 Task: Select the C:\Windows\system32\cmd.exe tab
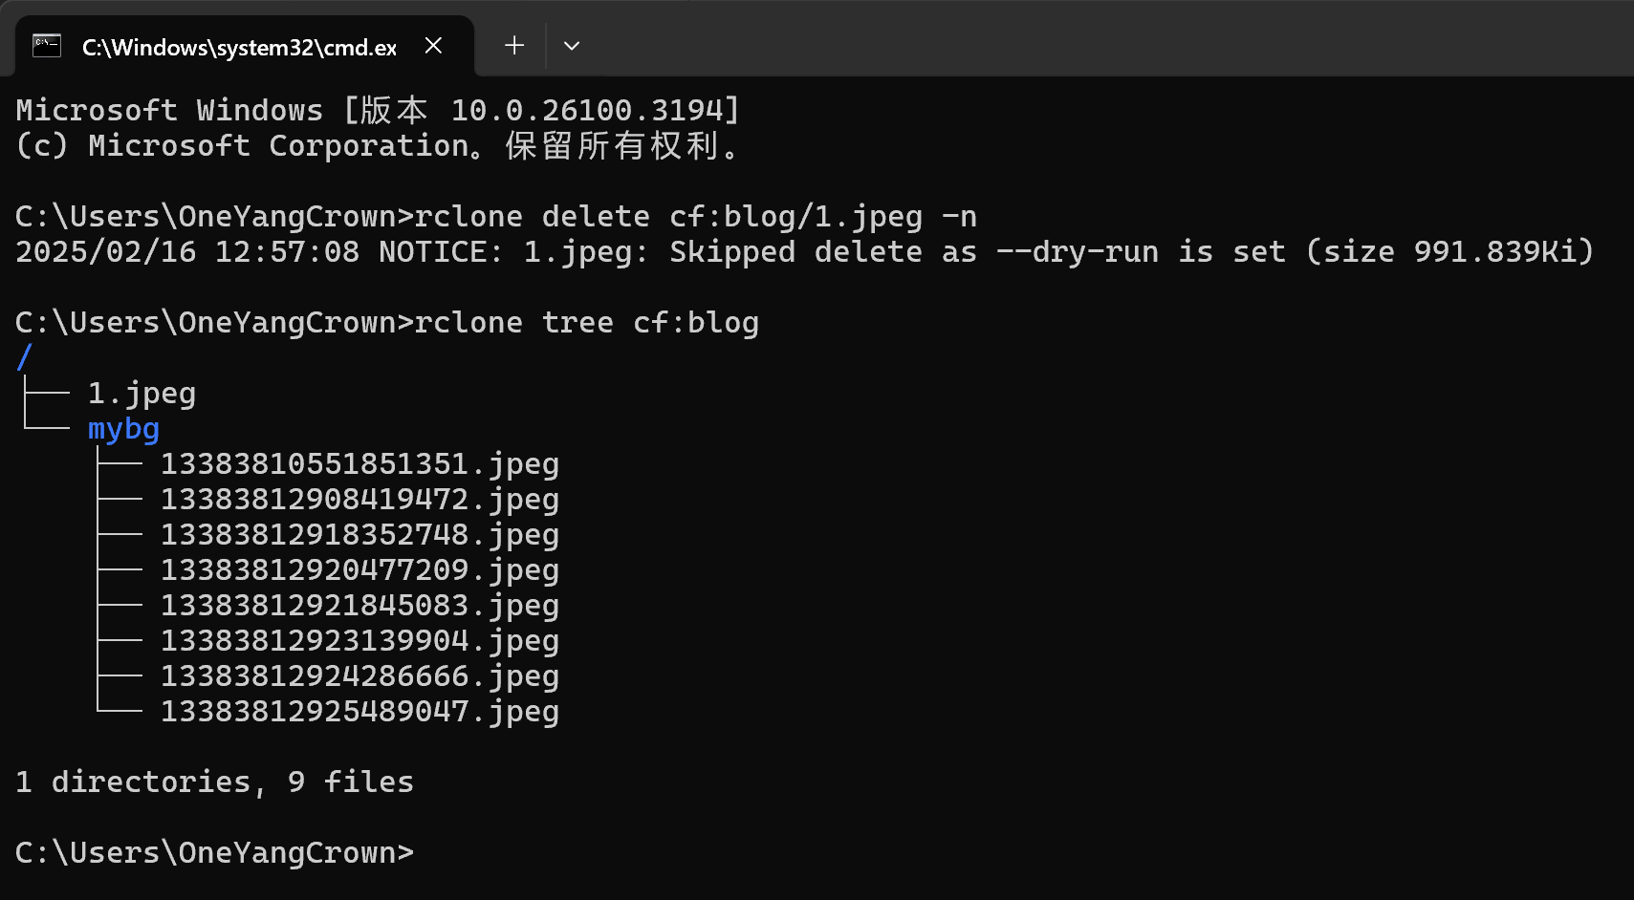click(x=239, y=47)
